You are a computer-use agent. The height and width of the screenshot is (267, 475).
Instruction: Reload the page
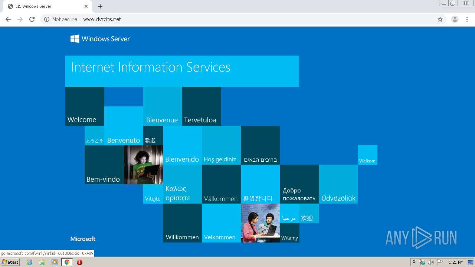tap(32, 19)
